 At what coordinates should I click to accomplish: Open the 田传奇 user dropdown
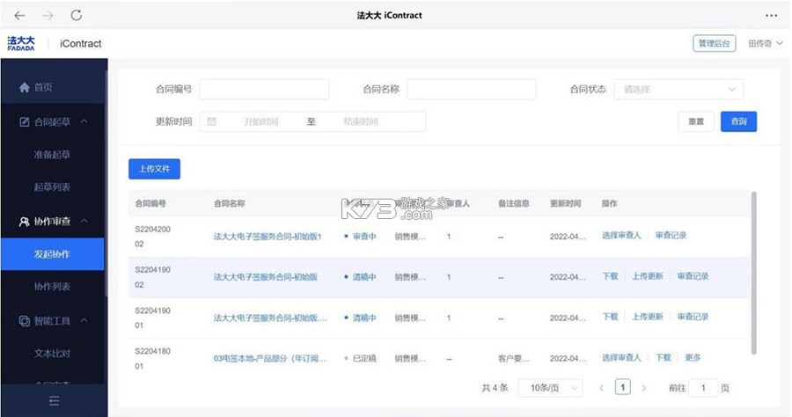point(765,43)
